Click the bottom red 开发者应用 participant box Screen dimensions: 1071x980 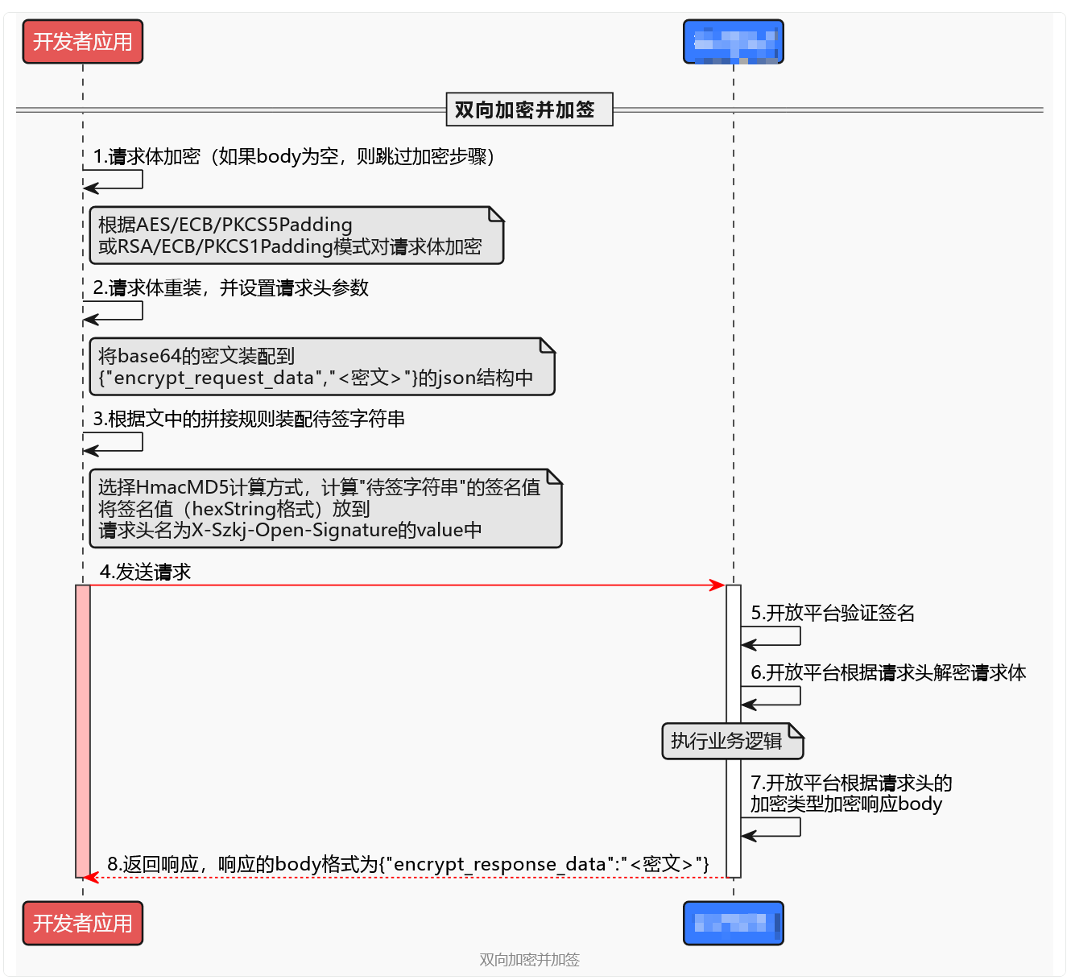coord(83,923)
